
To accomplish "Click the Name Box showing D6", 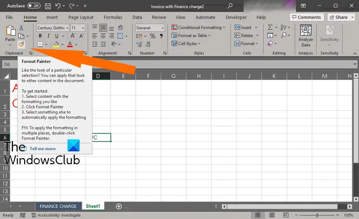I will coord(10,65).
